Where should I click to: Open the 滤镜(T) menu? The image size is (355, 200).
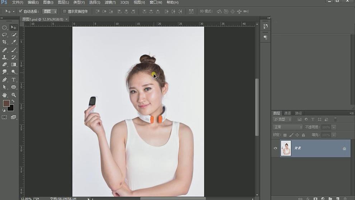[110, 3]
